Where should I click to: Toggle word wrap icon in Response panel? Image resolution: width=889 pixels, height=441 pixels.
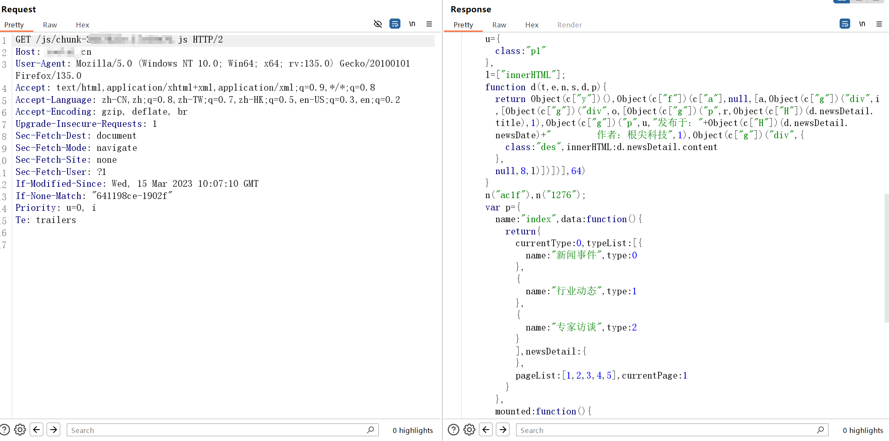(x=845, y=24)
